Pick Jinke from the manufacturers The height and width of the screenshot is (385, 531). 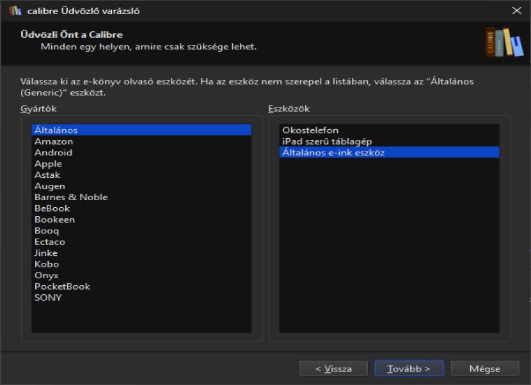coord(141,253)
